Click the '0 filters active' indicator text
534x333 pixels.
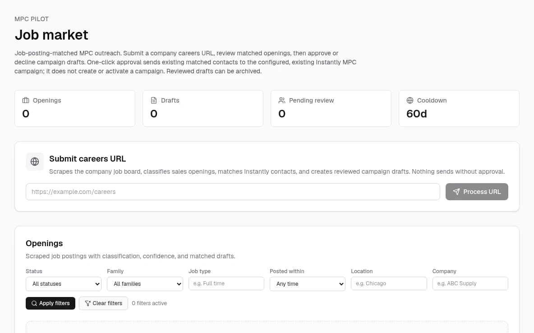(x=149, y=303)
